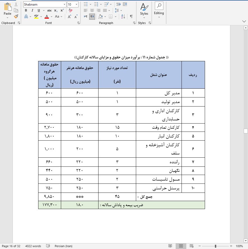Collapse the ribbon chevron

click(244, 21)
